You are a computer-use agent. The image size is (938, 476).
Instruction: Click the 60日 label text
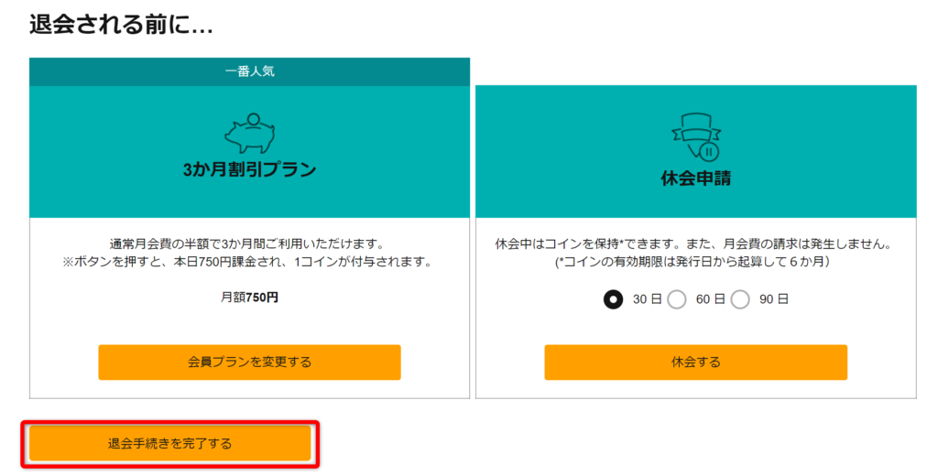point(711,299)
